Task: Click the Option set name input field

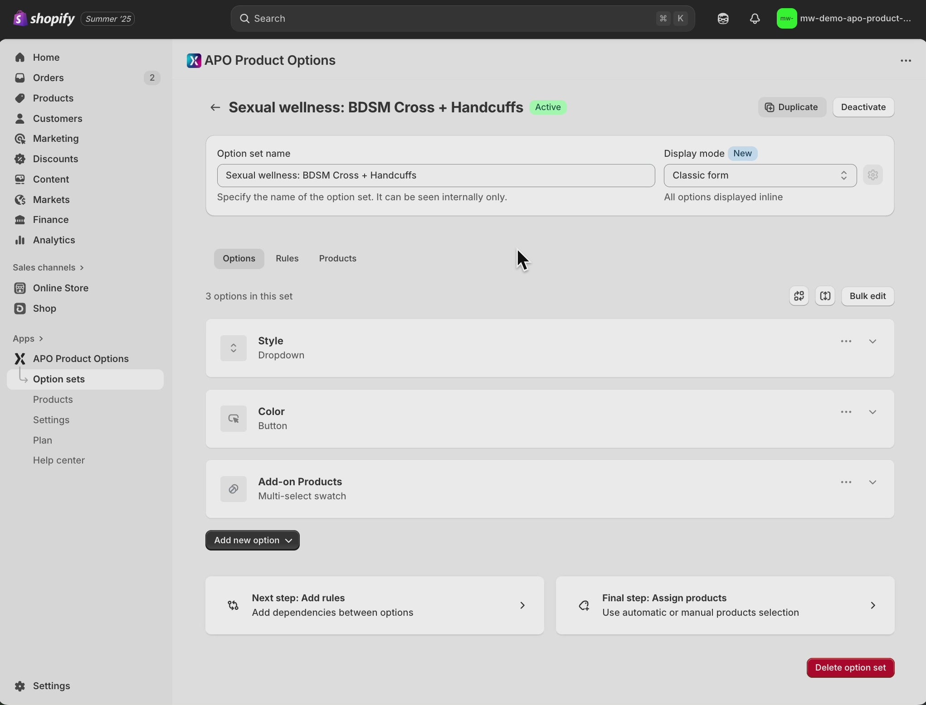Action: pos(435,175)
